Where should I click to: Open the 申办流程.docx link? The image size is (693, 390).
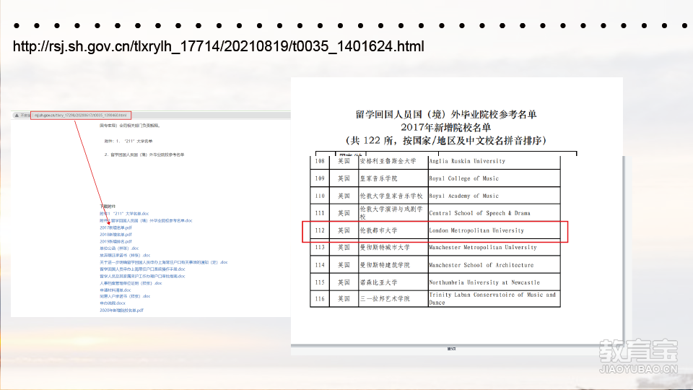(x=113, y=303)
